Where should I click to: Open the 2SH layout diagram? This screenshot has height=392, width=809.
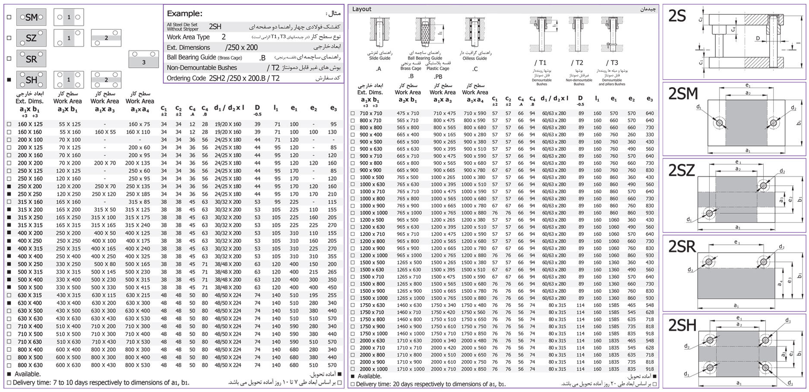pos(734,351)
